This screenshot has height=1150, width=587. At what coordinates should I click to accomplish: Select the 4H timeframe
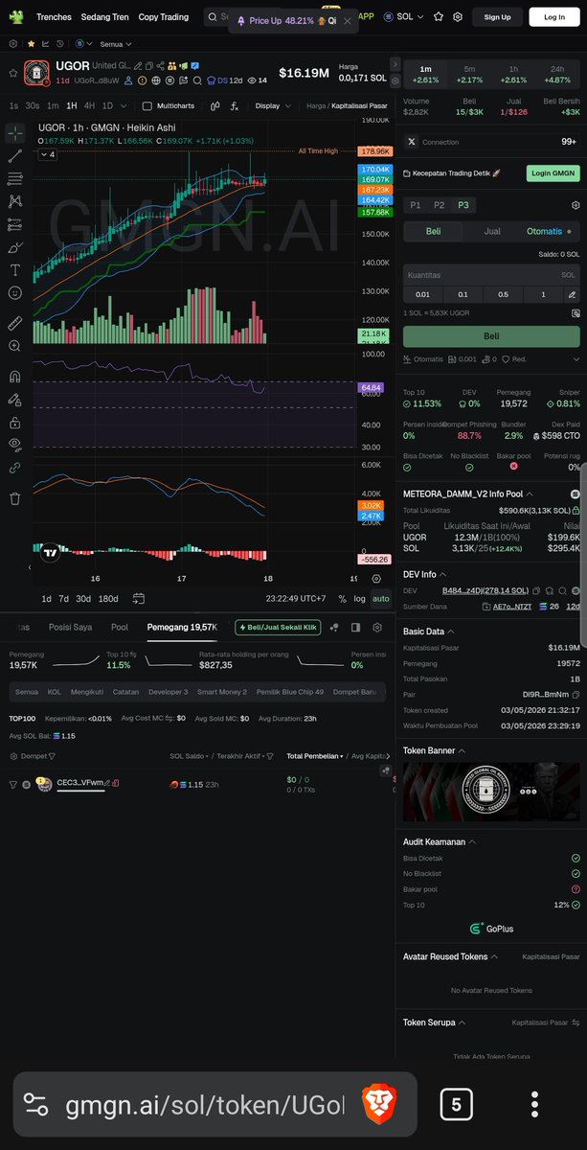(x=89, y=106)
